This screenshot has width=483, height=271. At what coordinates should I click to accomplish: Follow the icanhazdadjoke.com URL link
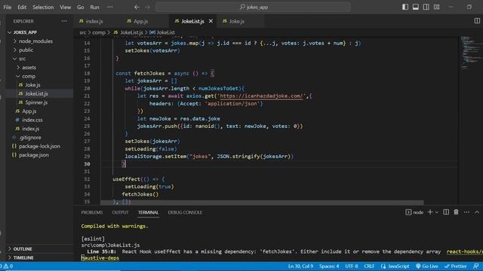(x=261, y=96)
